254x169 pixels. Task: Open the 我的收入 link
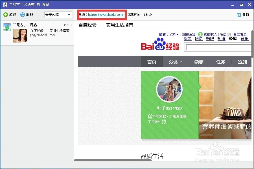[210, 34]
